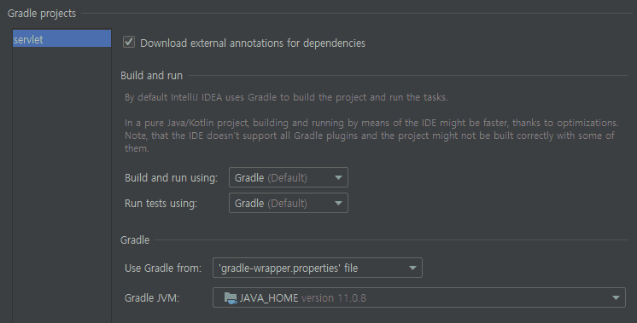Click the arrow icon of Use Gradle from
The image size is (637, 323).
412,268
